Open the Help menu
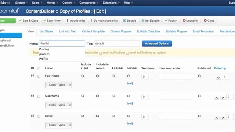 [x=128, y=3]
